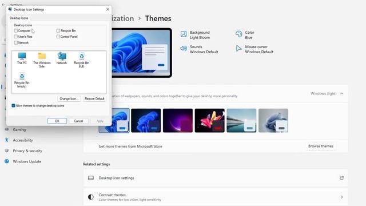Click the large theme preview image
The image size is (366, 206).
(x=141, y=53)
